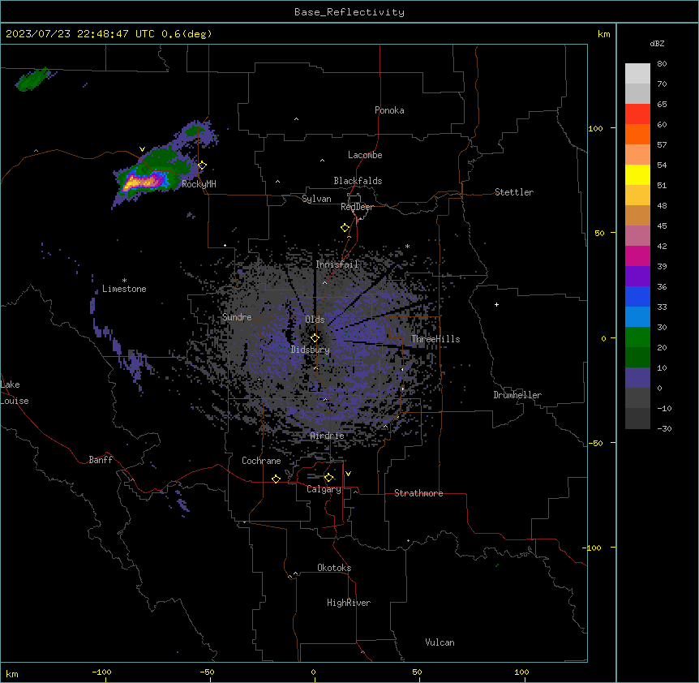This screenshot has height=683, width=699.
Task: Click the Base_Reflectivity title
Action: click(x=349, y=12)
